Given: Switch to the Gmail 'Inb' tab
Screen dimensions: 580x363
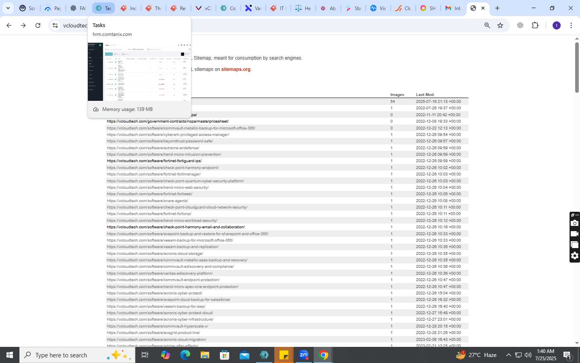Looking at the screenshot, I should [453, 8].
